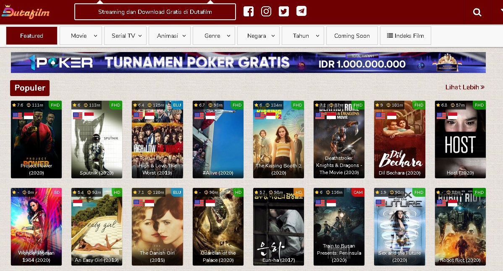The width and height of the screenshot is (503, 271).
Task: Expand the Tahun dropdown menu
Action: click(303, 36)
